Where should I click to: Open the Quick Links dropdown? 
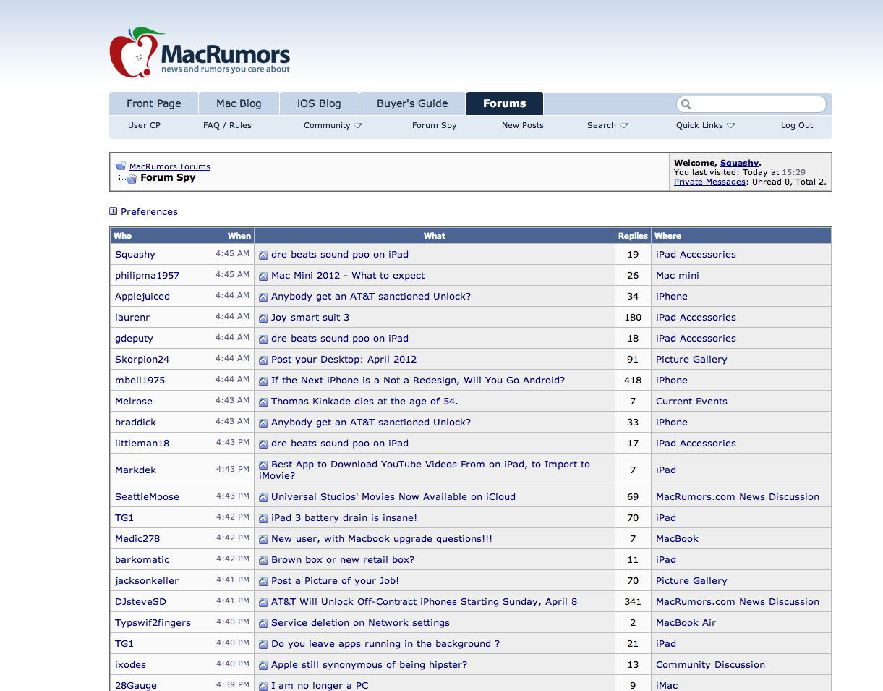pos(706,125)
